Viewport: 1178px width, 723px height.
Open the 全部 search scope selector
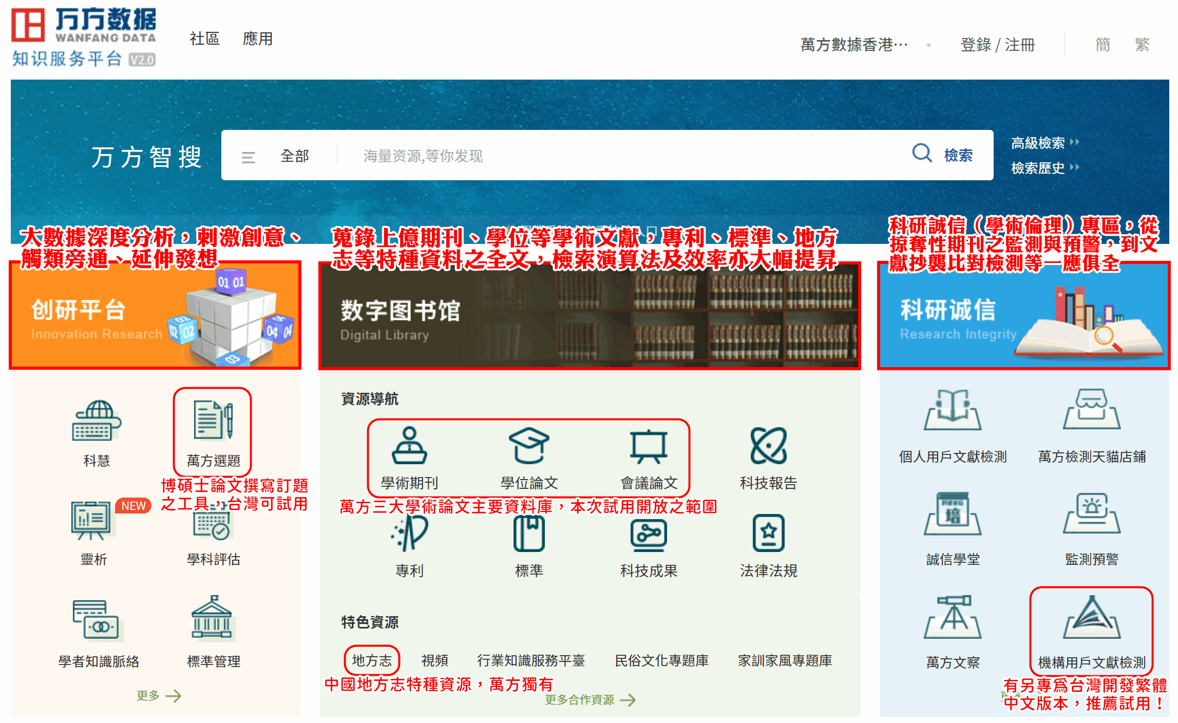[x=295, y=156]
